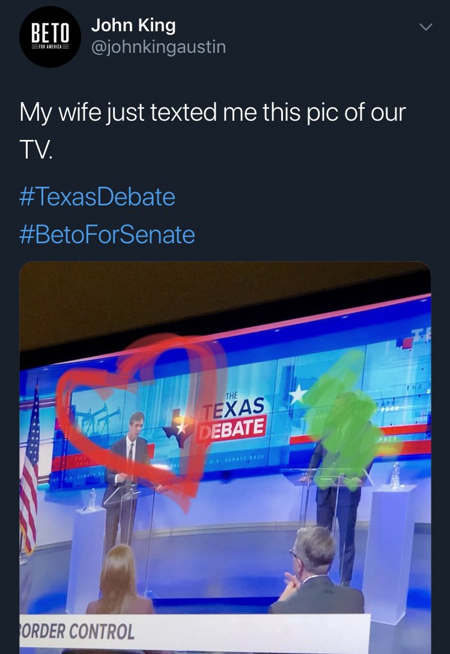
Task: Click water bottle on left white pedestal
Action: coord(93,499)
